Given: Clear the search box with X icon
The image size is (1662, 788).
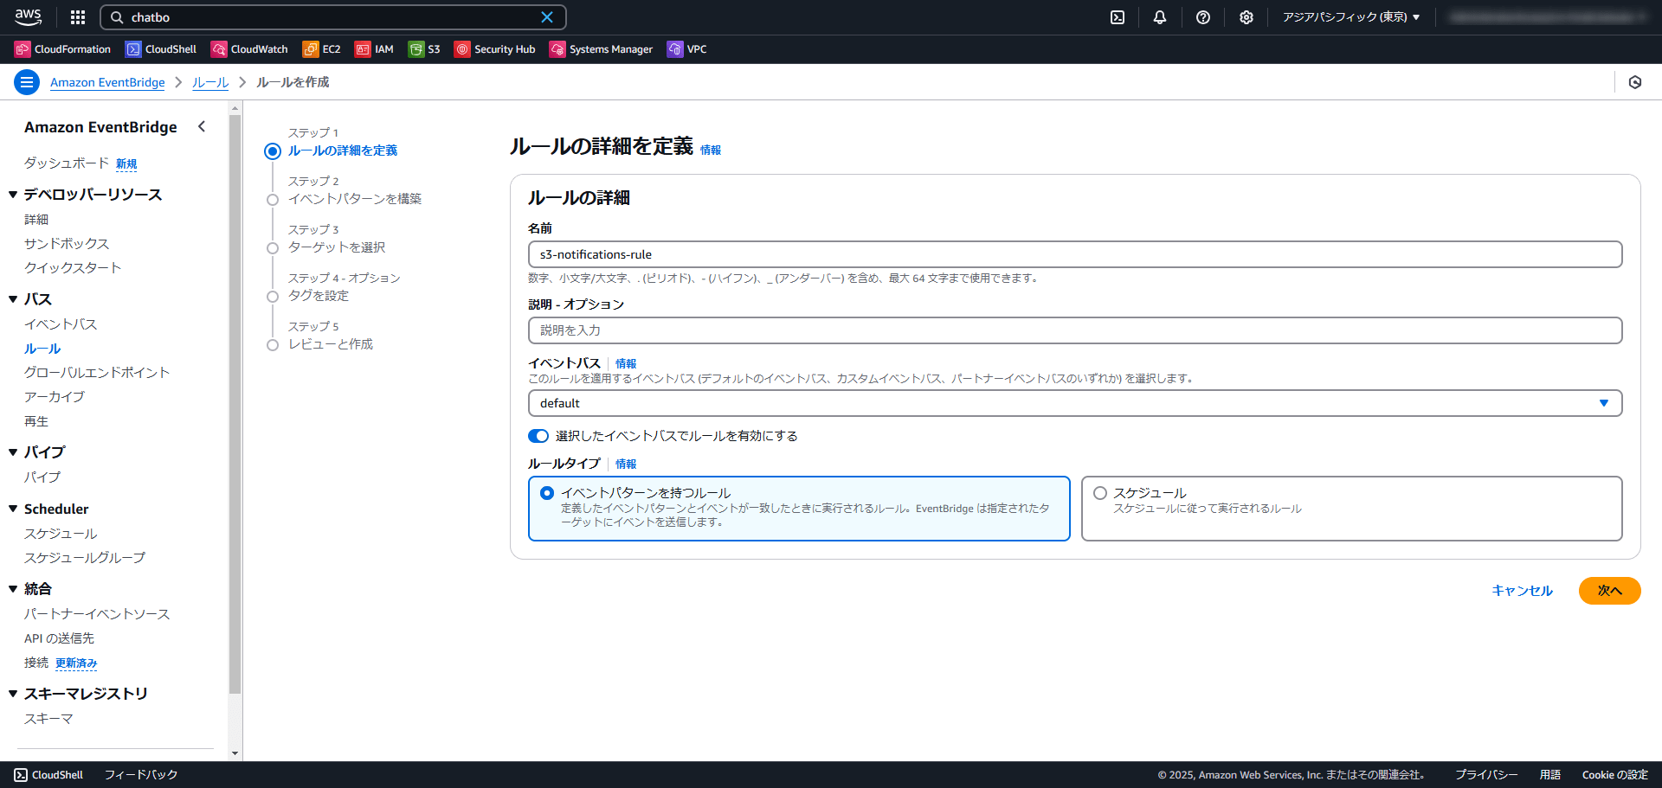Looking at the screenshot, I should (x=547, y=17).
